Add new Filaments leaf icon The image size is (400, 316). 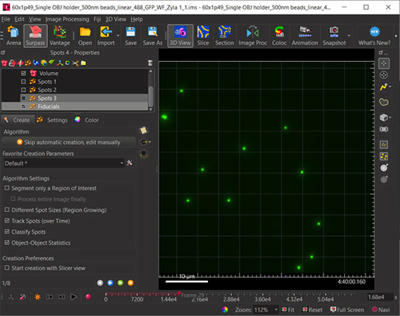coord(52,63)
